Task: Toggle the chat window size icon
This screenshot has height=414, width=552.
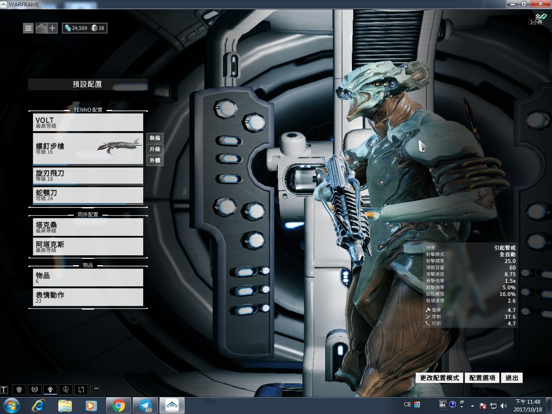Action: [97, 389]
